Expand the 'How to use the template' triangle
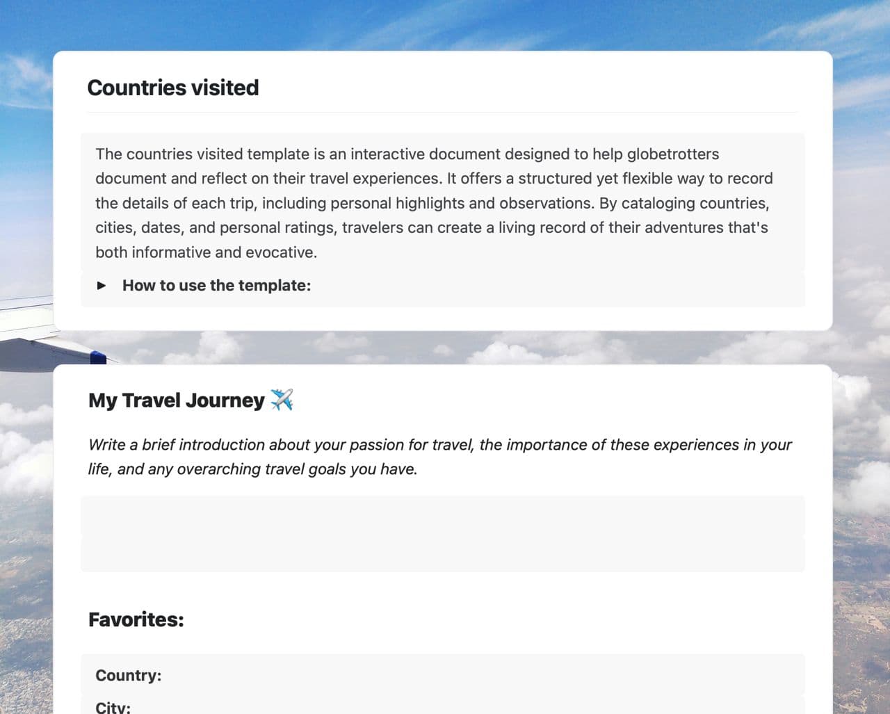Screen dimensions: 890x714 [102, 286]
